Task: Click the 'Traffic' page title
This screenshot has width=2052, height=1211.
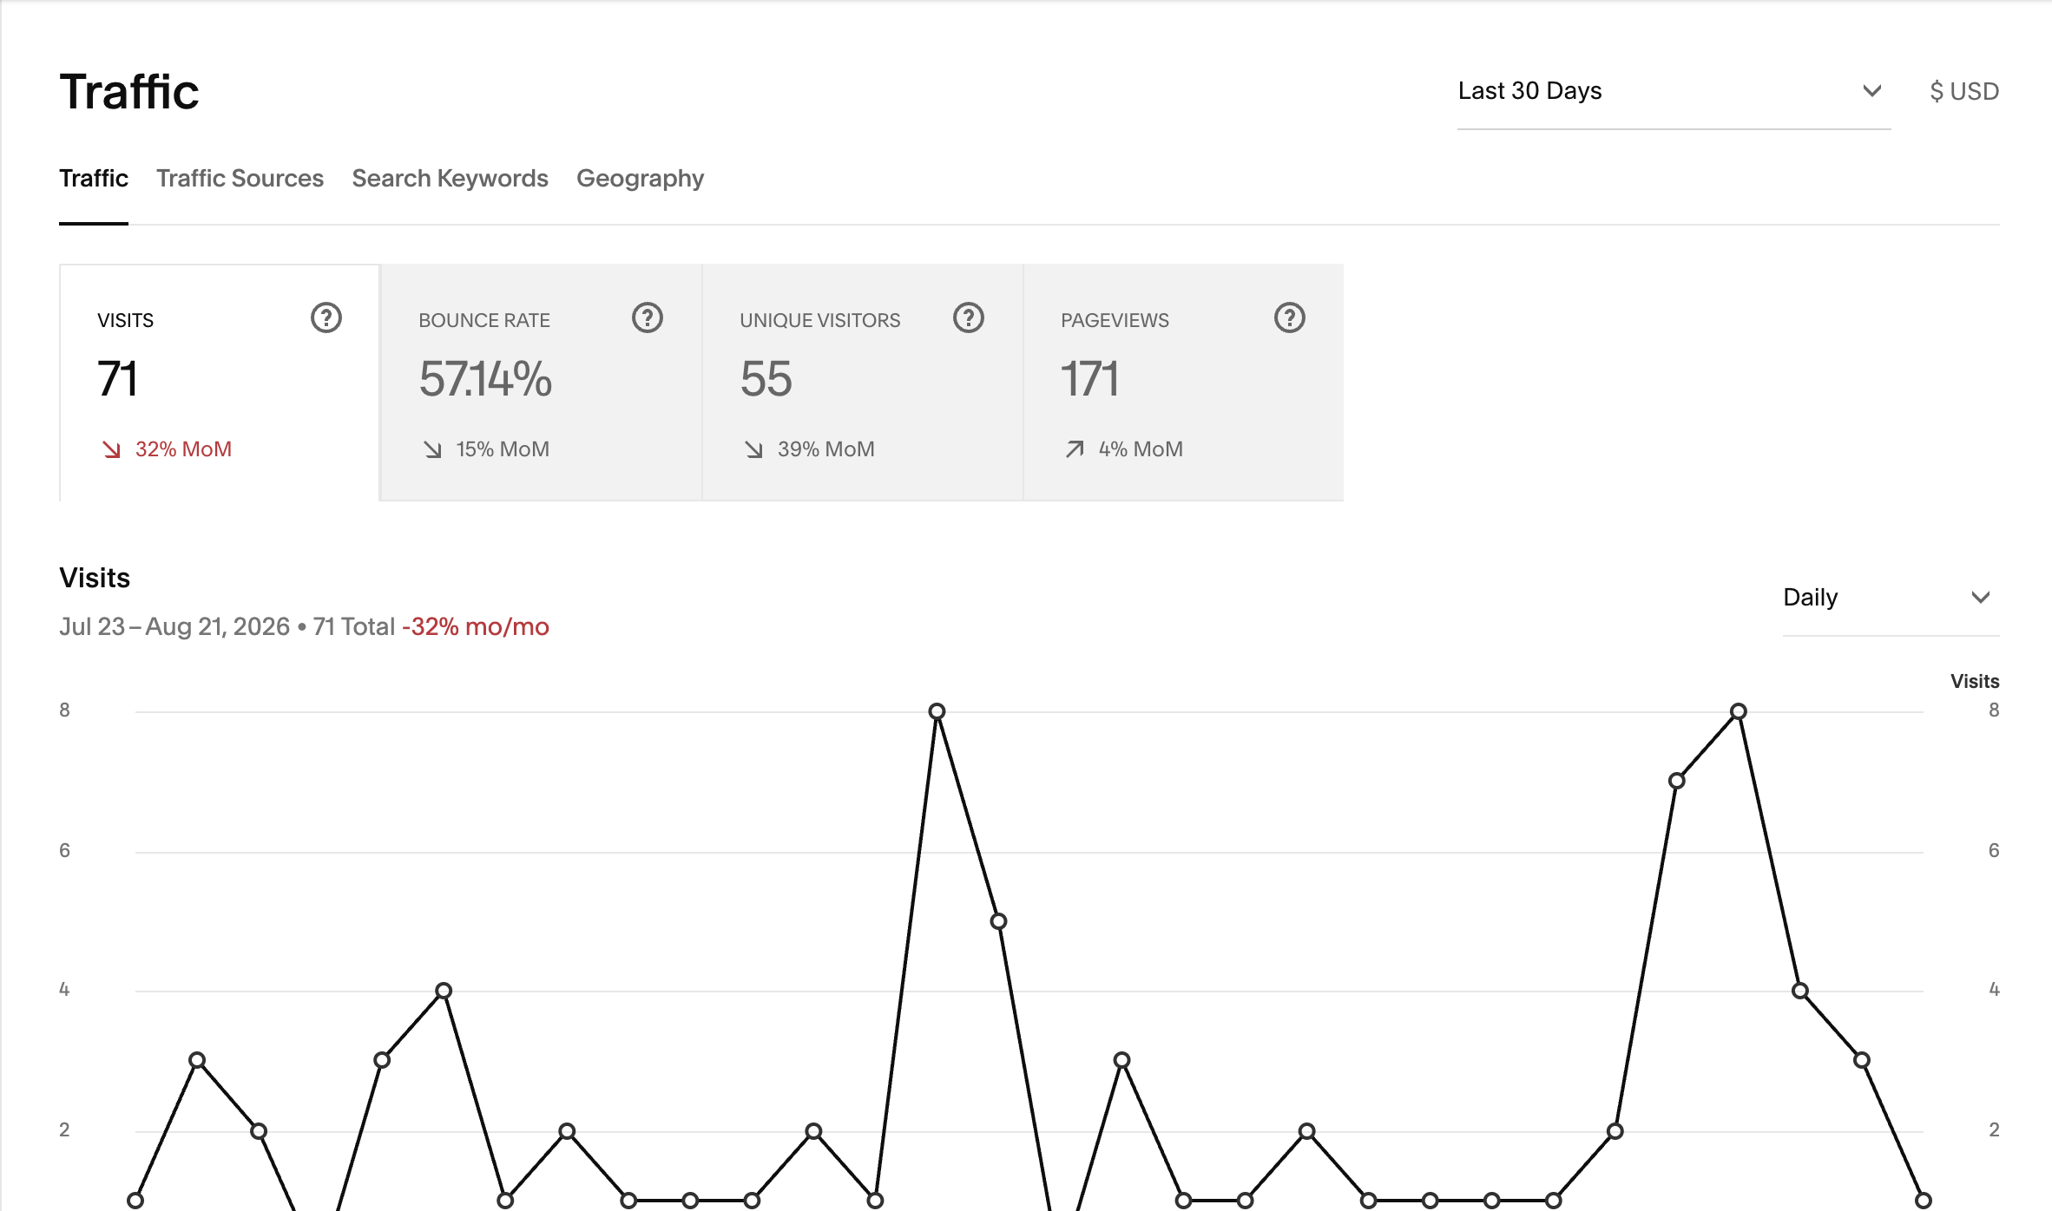Action: click(x=129, y=92)
